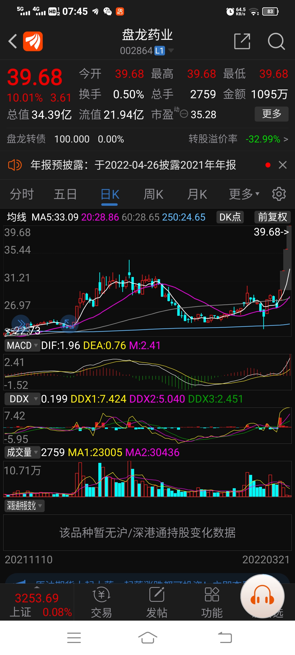Viewport: 295px width, 655px height.
Task: Tap the 更多 button for more quote data
Action: click(x=272, y=114)
